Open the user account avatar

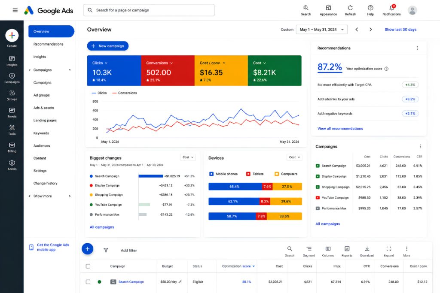point(412,10)
